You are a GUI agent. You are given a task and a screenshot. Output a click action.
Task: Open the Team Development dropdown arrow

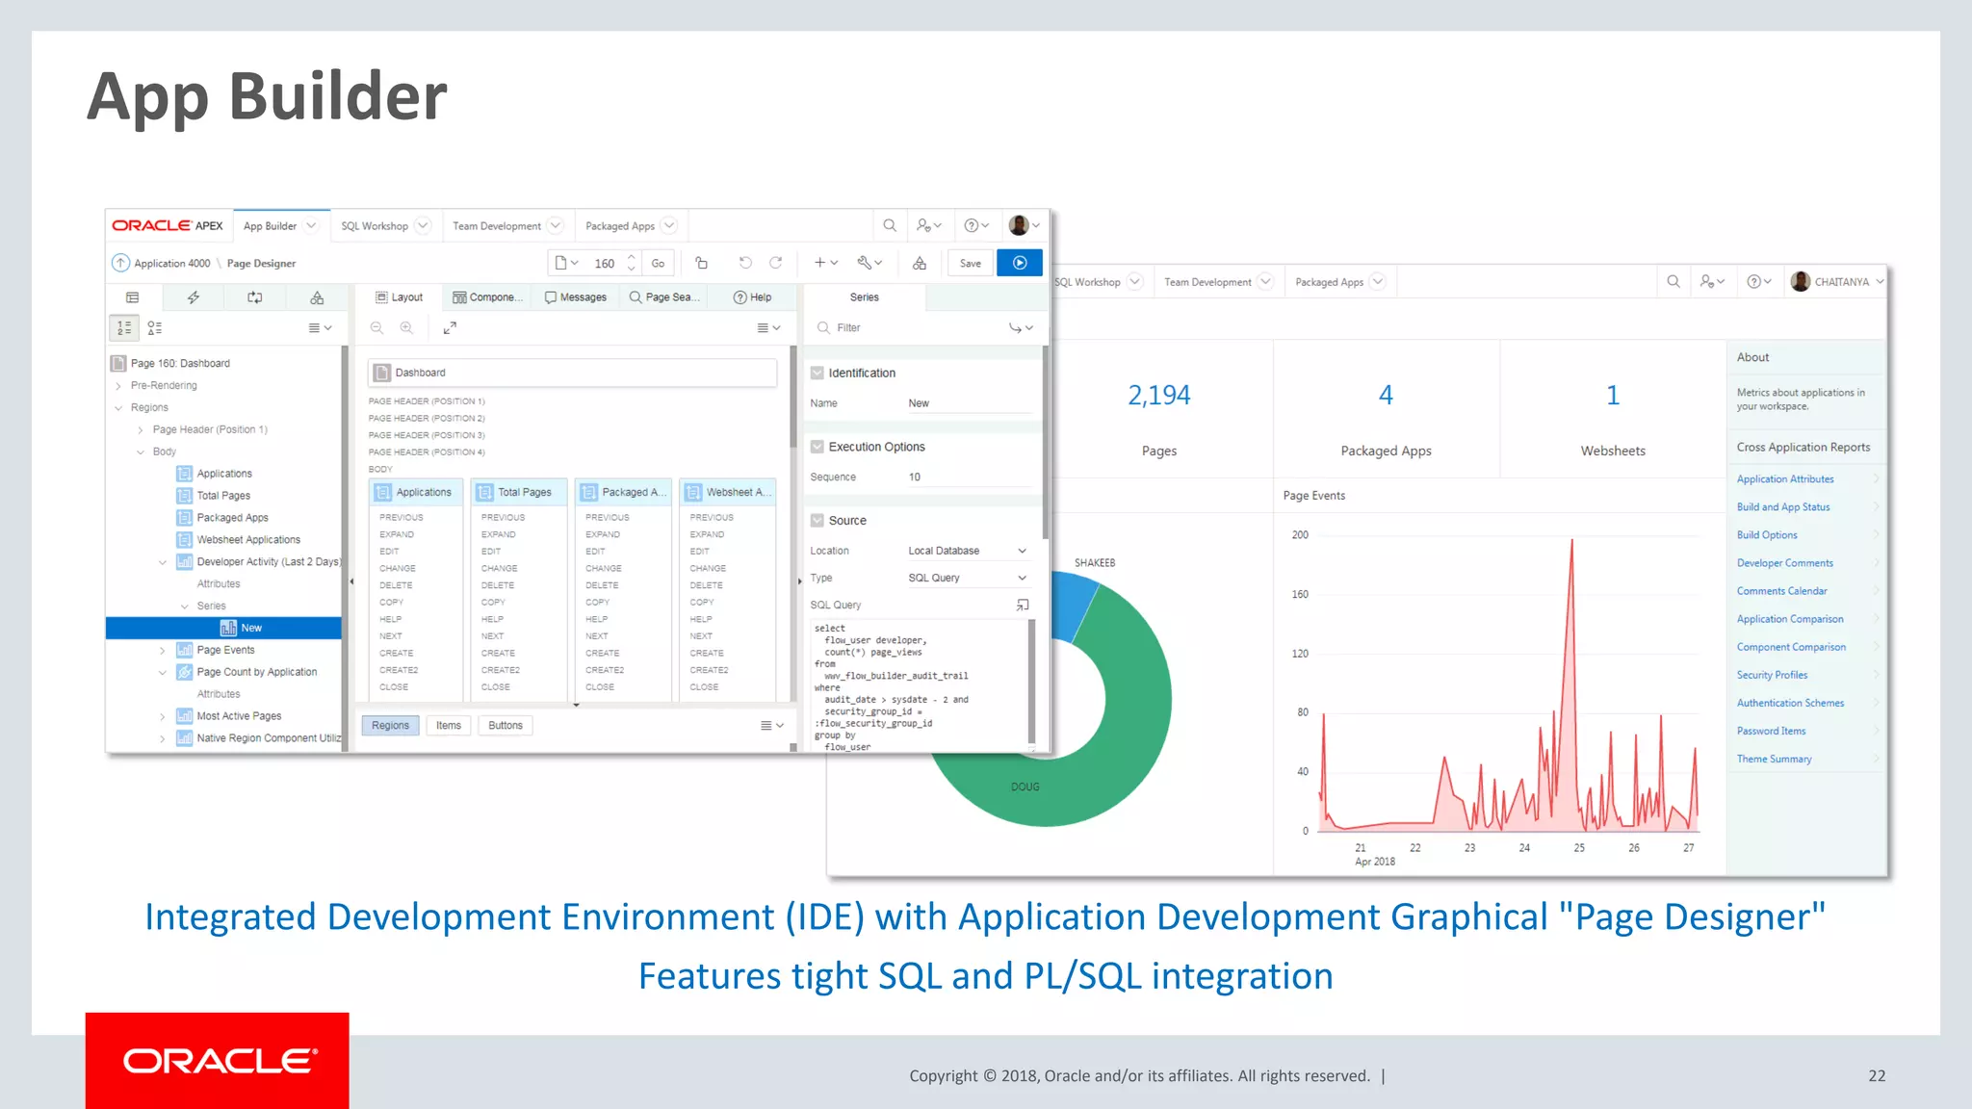coord(556,225)
